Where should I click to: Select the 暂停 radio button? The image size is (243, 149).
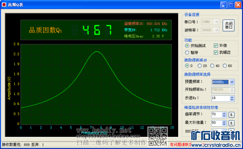click(x=187, y=52)
